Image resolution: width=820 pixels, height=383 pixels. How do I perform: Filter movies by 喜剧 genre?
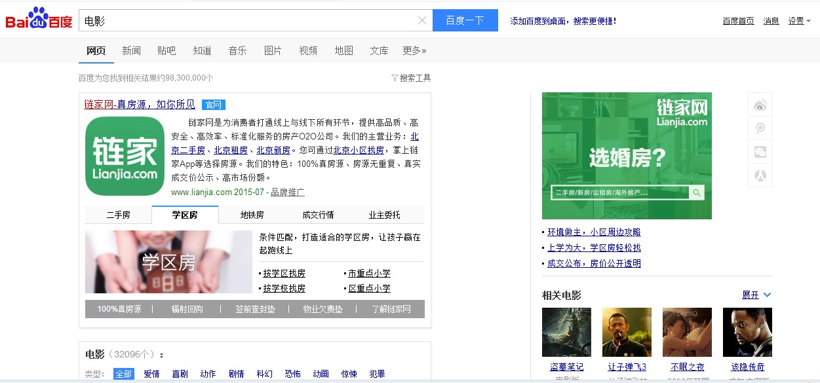[180, 374]
